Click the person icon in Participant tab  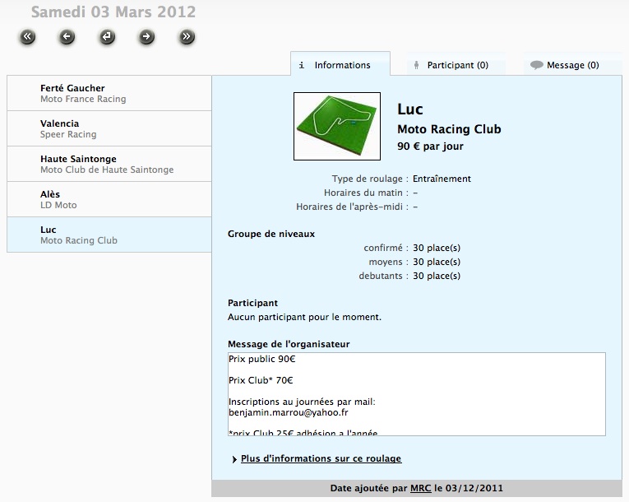tap(416, 65)
